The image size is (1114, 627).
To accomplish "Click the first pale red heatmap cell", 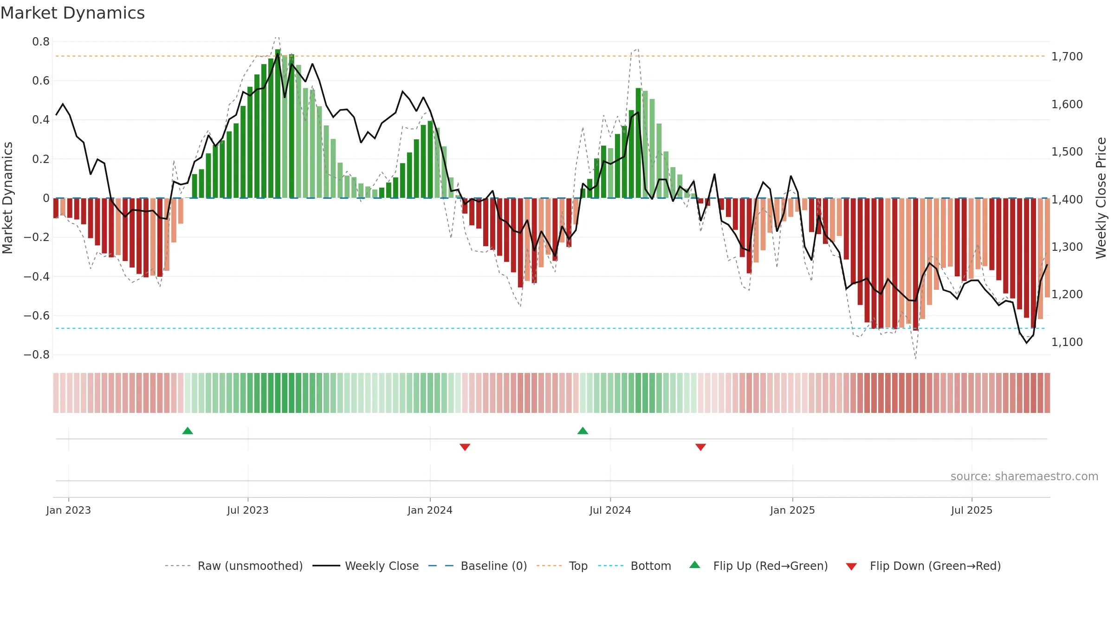I will pos(56,393).
